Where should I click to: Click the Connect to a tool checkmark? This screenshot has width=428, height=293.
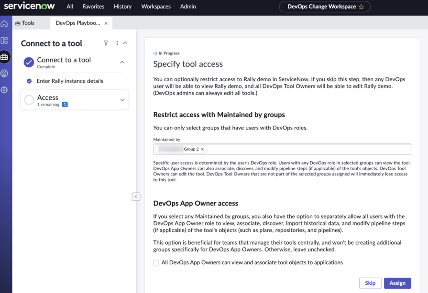pos(29,62)
